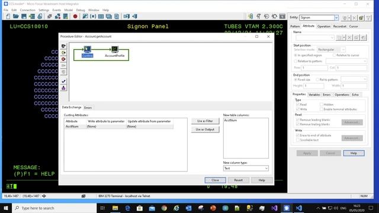Click the Help button in Procedure Editor

[262, 180]
